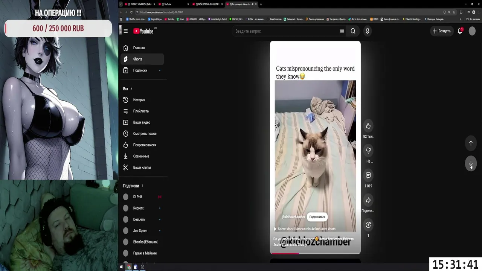Open the DeaDem subscription channel
Image resolution: width=482 pixels, height=271 pixels.
click(x=142, y=219)
